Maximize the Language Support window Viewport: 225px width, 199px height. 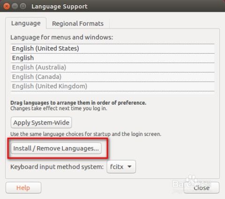point(23,7)
